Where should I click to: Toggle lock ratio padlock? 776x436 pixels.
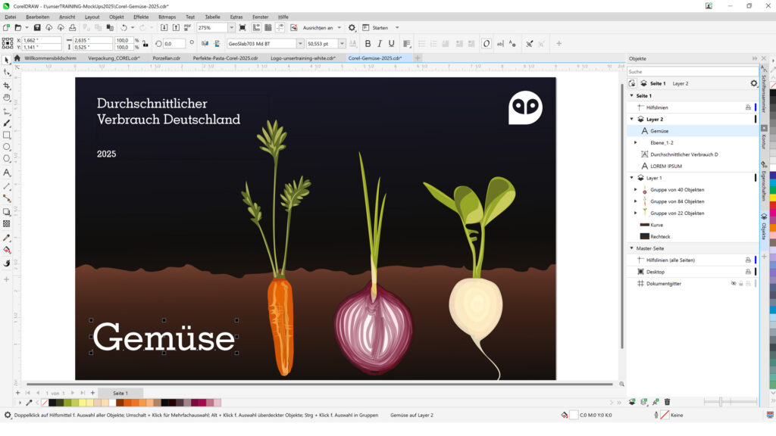click(145, 43)
